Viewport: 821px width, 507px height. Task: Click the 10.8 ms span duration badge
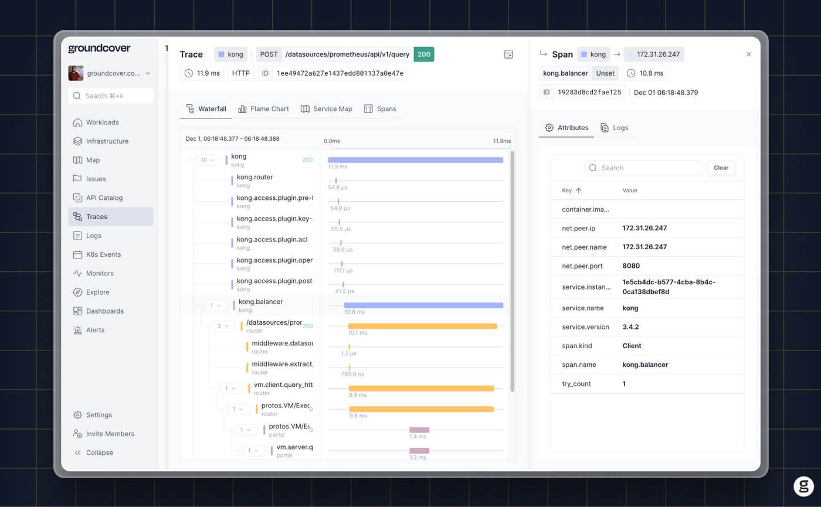[645, 73]
